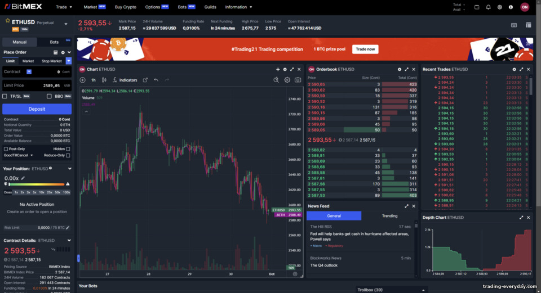Open the notifications bell
541x293 pixels.
[488, 7]
